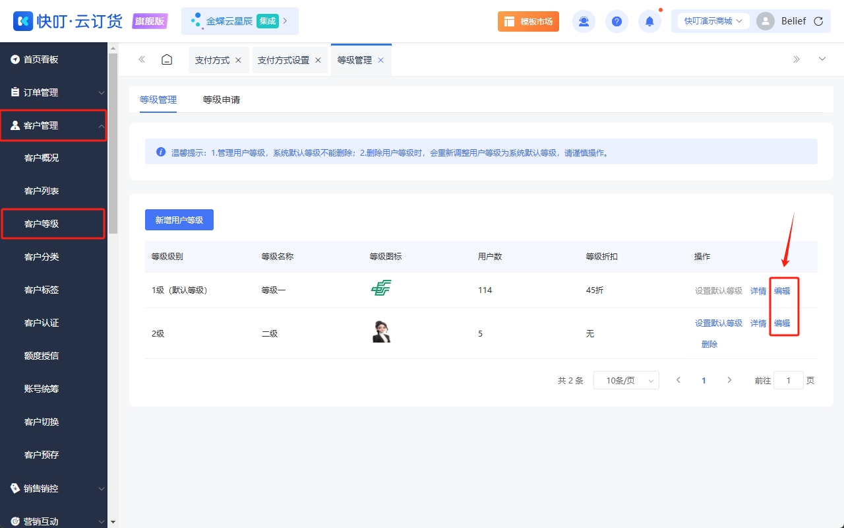Expand the 快叮演示商城 store dropdown
The height and width of the screenshot is (528, 844).
coord(713,21)
